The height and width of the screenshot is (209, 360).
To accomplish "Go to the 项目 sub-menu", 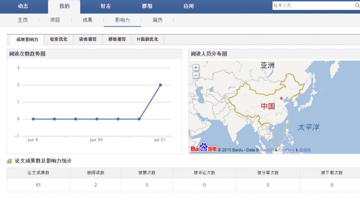I will (x=55, y=20).
